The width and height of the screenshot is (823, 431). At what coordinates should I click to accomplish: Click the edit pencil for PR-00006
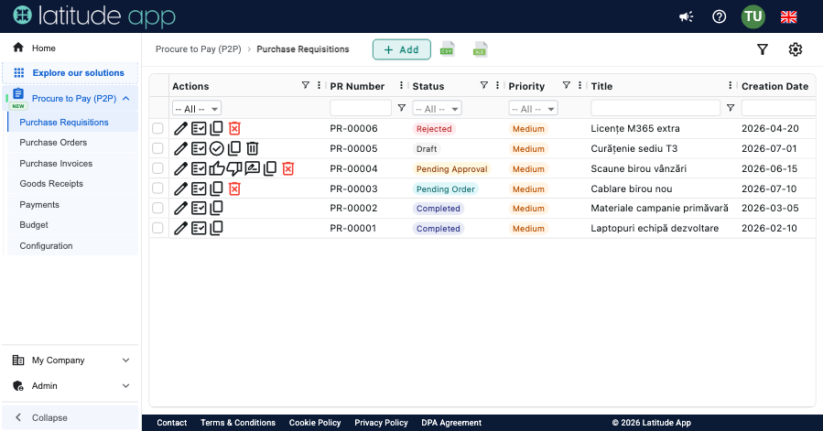tap(180, 129)
